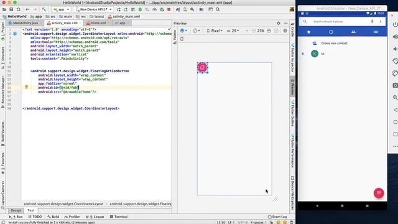Open the Device File Explorer side panel

pyautogui.click(x=292, y=193)
